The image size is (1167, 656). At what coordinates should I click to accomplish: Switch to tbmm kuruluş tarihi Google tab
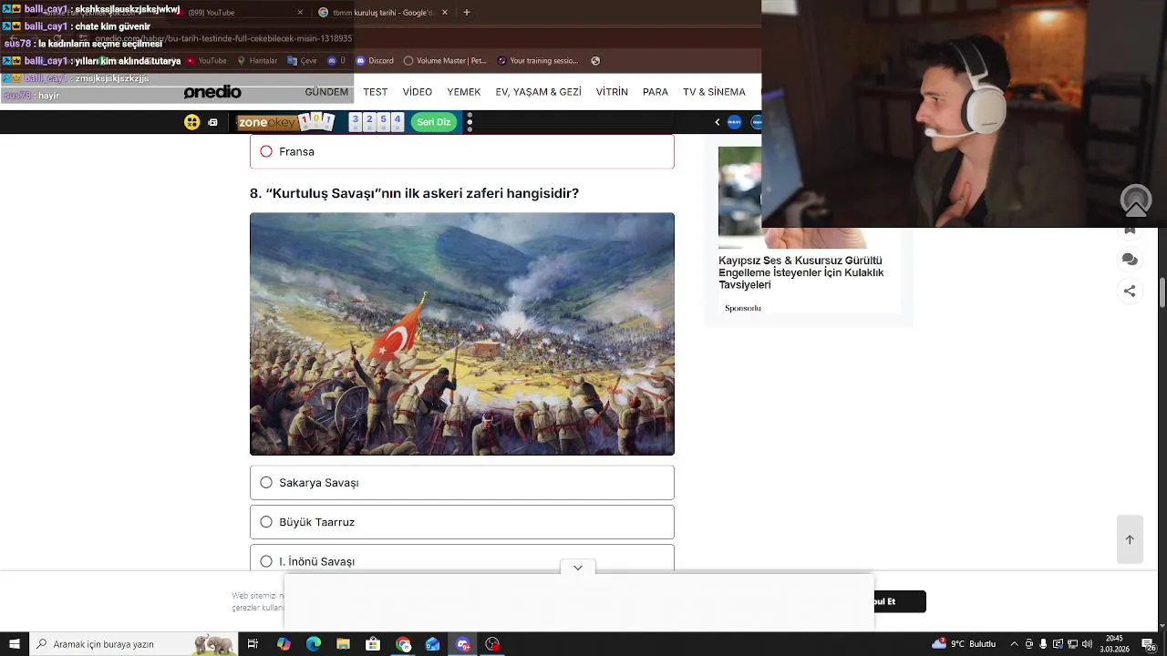coord(381,13)
